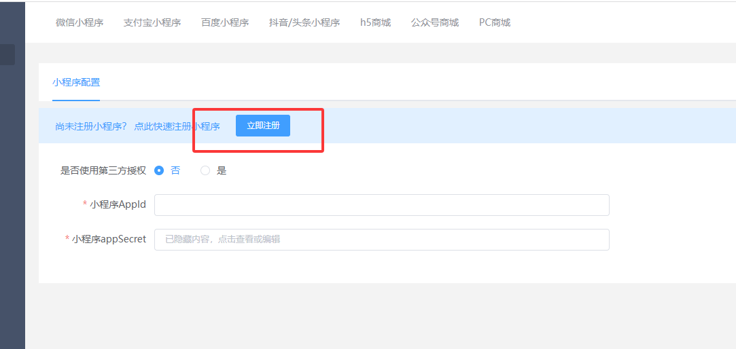Screen dimensions: 736x349
Task: Select the PC商城 tab
Action: click(495, 22)
